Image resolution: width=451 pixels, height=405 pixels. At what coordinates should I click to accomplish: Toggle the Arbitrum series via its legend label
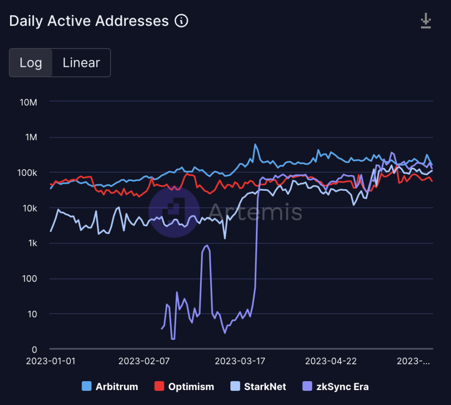(117, 387)
